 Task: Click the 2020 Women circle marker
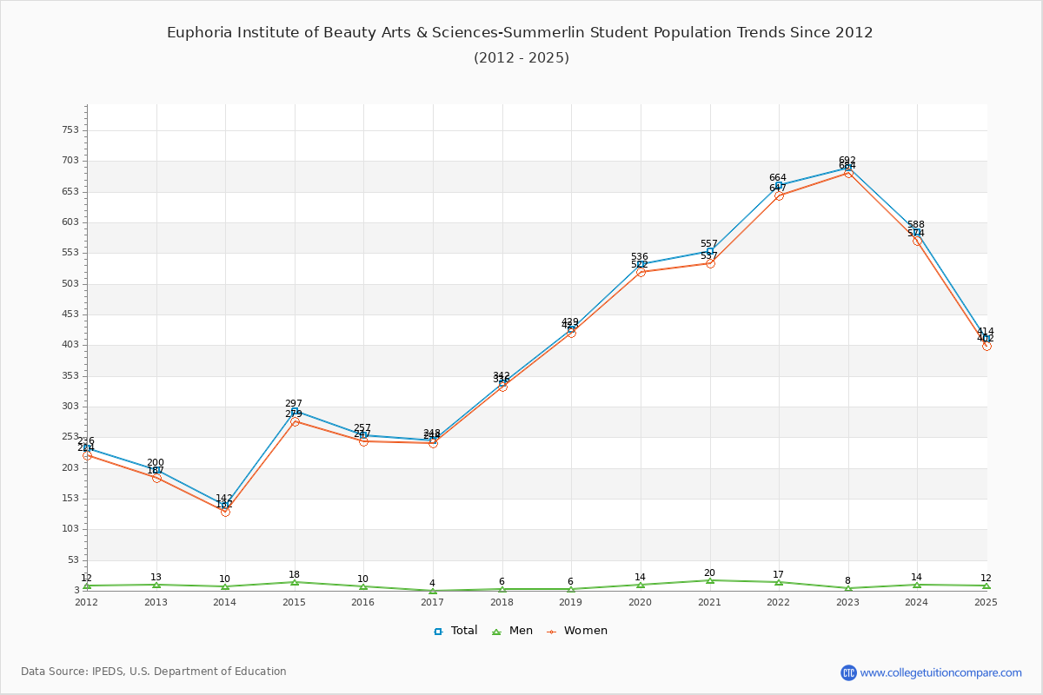(641, 272)
